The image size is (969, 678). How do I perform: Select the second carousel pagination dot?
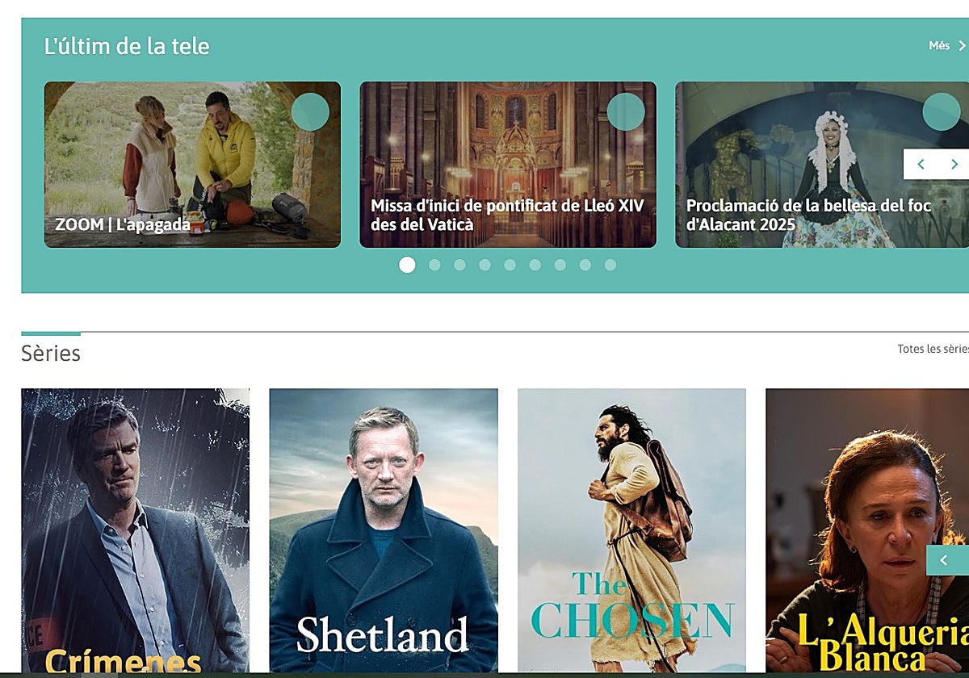tap(434, 265)
